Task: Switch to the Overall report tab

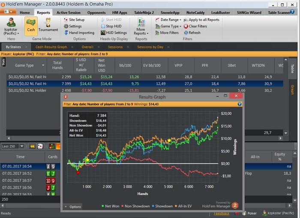Action: [x=87, y=47]
